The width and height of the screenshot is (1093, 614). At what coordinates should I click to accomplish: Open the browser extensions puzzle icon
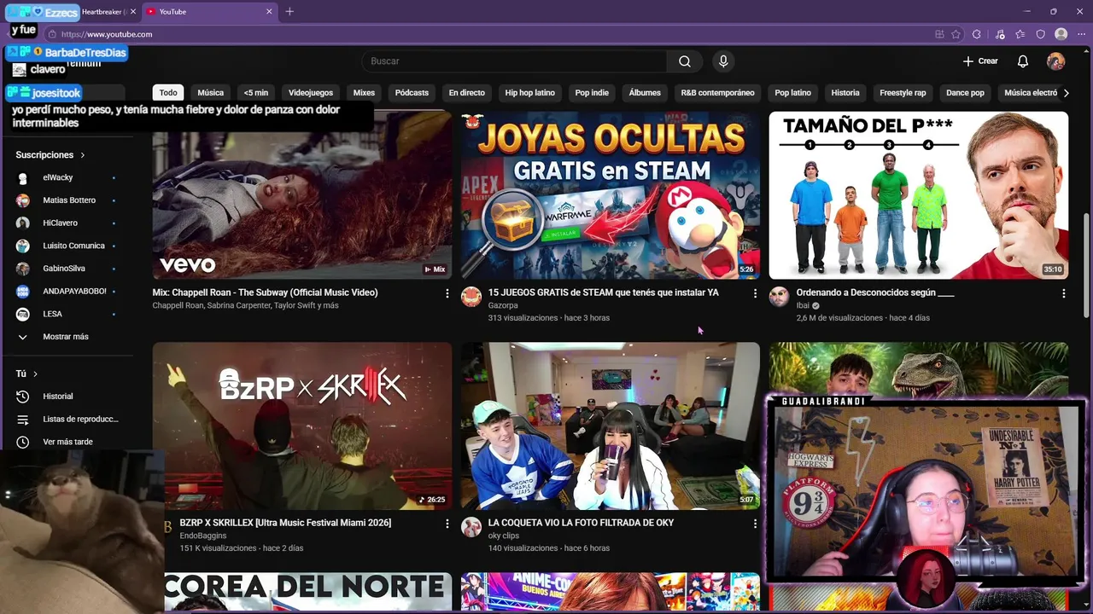977,34
